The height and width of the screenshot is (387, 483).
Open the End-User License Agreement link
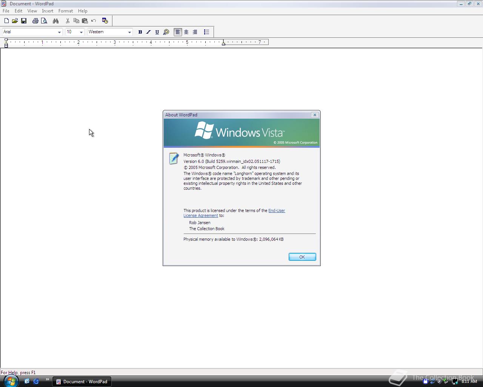click(234, 213)
